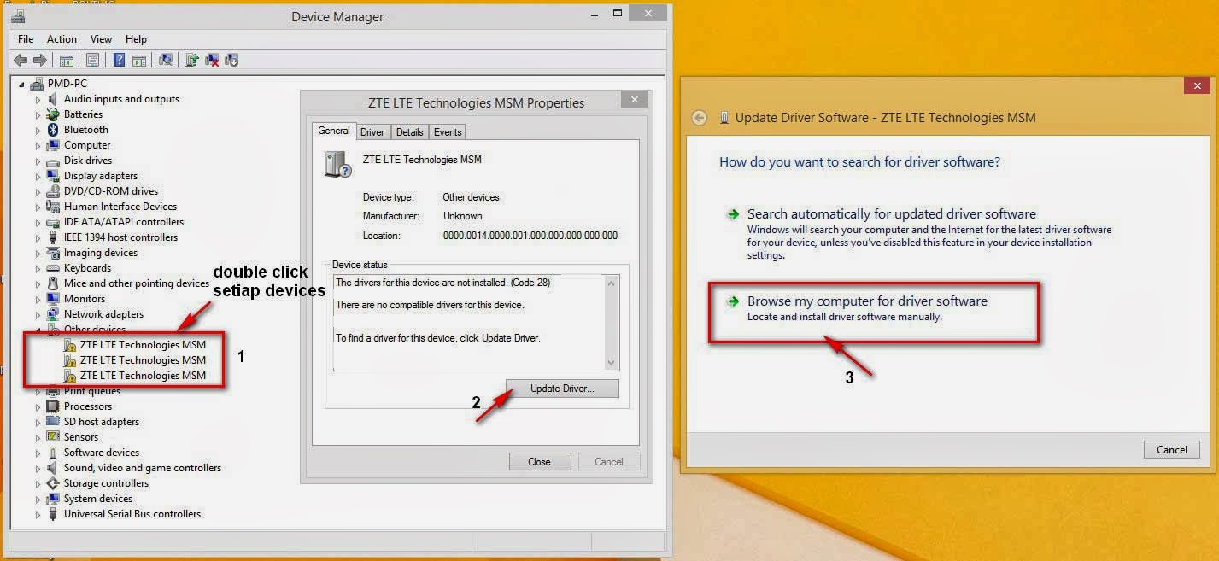Click the Sensors category icon

pos(53,437)
